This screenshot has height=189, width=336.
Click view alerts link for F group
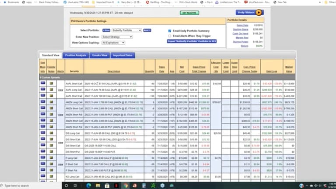[61, 164]
